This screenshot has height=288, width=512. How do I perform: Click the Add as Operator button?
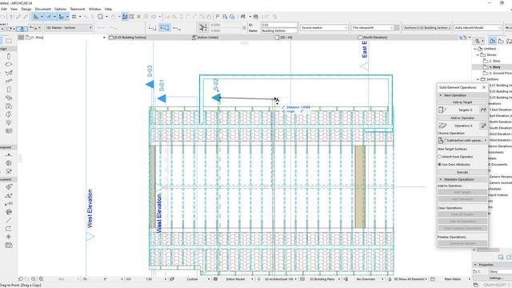[462, 118]
